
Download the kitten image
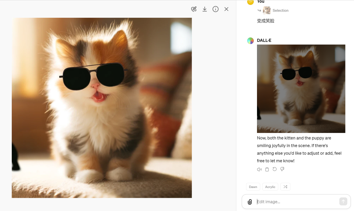205,9
